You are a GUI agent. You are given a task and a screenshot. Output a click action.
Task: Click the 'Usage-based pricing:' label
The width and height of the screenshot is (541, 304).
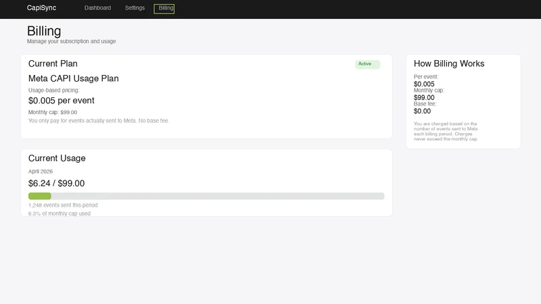point(54,91)
